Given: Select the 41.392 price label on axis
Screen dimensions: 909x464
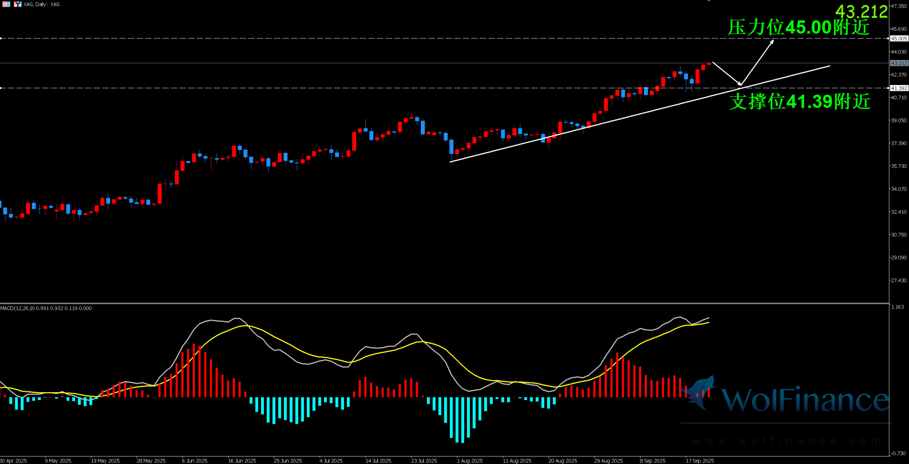Looking at the screenshot, I should pyautogui.click(x=899, y=88).
